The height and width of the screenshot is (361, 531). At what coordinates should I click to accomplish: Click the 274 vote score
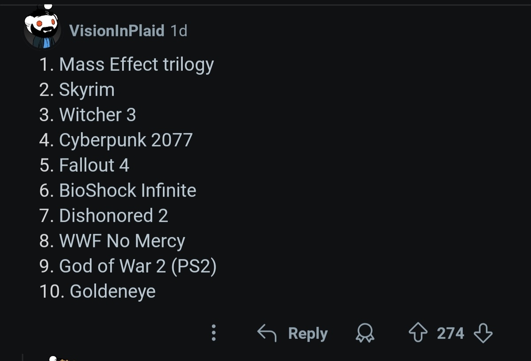click(450, 333)
